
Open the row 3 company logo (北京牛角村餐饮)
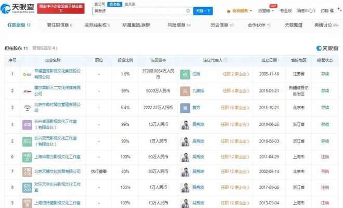click(x=28, y=108)
